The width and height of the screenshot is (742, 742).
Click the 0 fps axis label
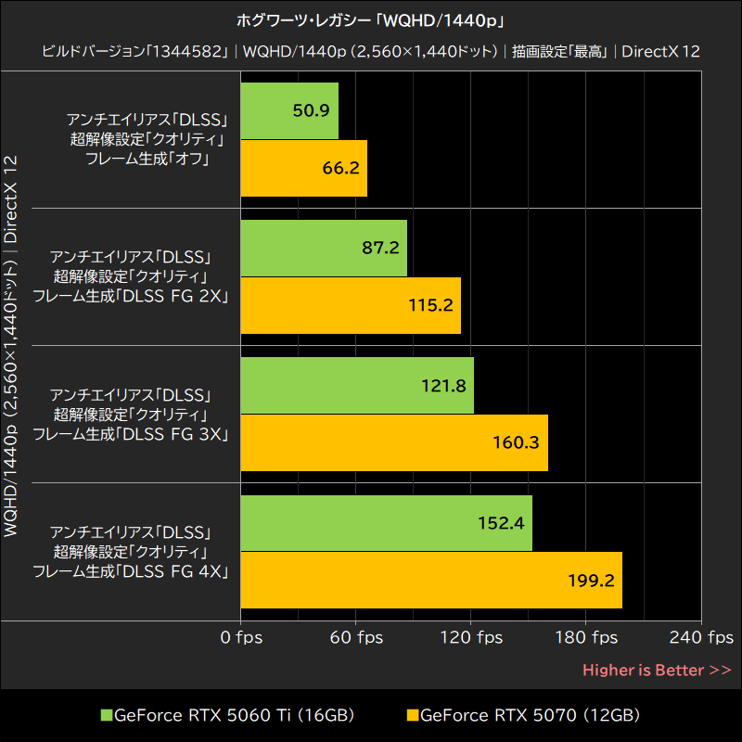tap(241, 637)
